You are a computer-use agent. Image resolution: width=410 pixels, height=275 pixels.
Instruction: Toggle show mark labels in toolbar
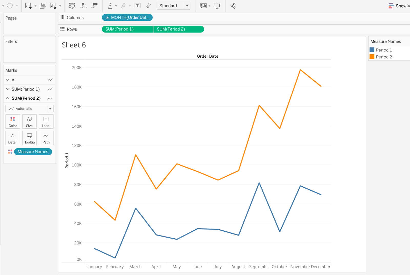[x=138, y=6]
